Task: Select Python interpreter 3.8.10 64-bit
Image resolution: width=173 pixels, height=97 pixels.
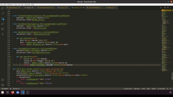Action: (x=161, y=89)
